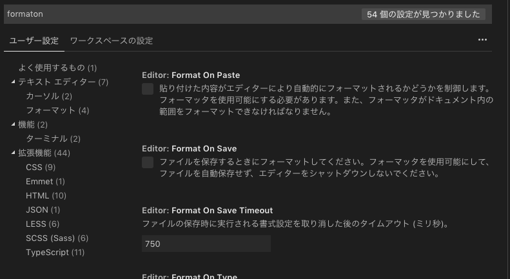Select よく使用するもの in the settings tree

pyautogui.click(x=57, y=68)
